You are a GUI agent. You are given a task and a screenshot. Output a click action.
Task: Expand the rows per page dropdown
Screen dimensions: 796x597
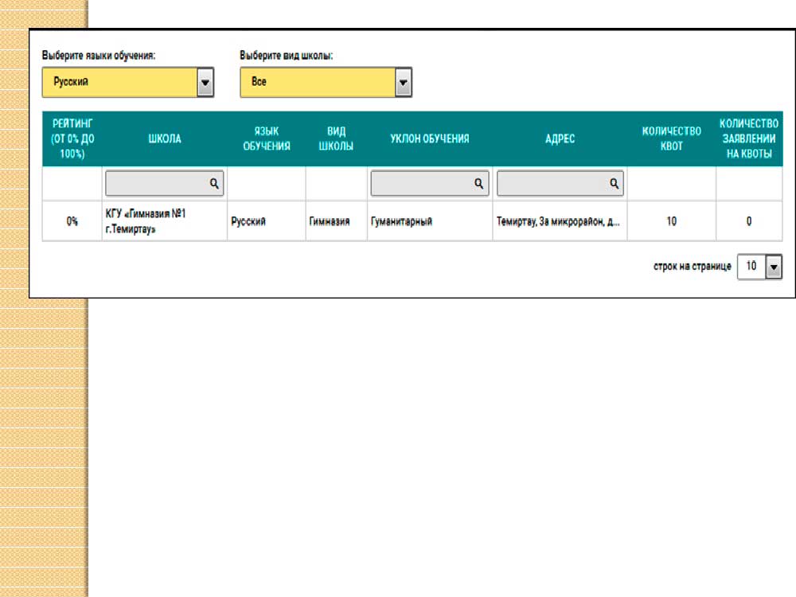[773, 267]
